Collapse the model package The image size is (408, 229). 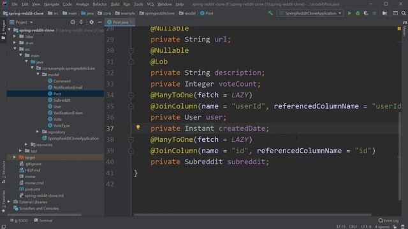(38, 74)
